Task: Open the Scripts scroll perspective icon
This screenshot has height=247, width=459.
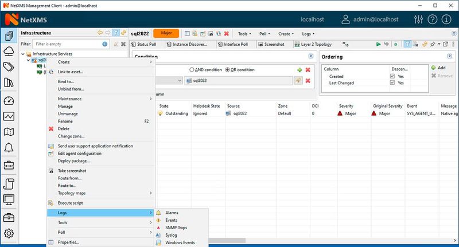Action: click(9, 184)
